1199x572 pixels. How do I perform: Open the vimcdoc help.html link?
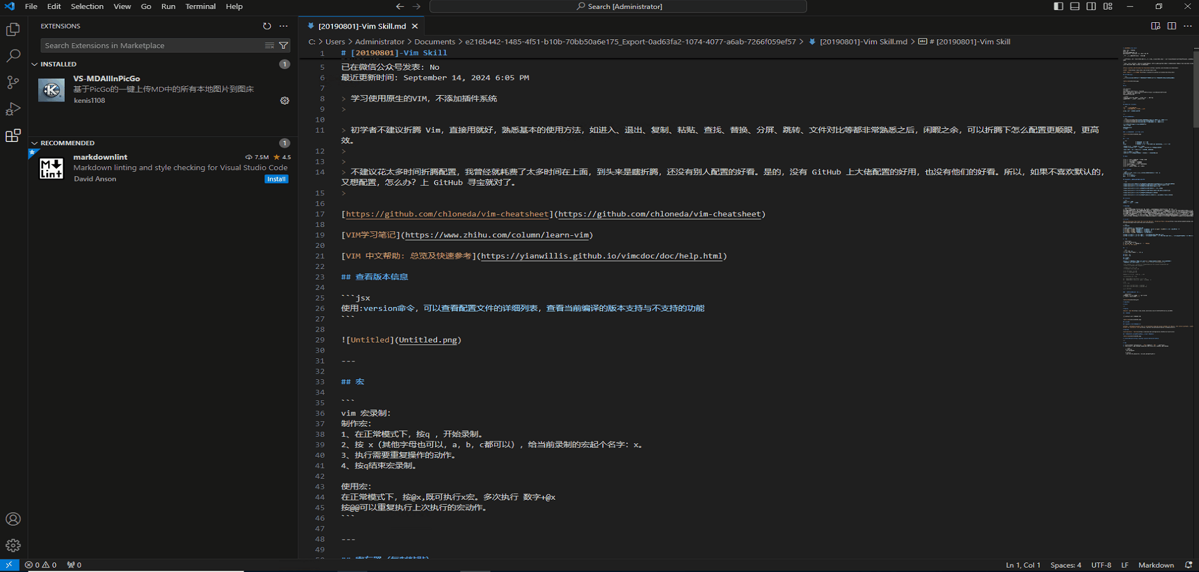tap(601, 256)
